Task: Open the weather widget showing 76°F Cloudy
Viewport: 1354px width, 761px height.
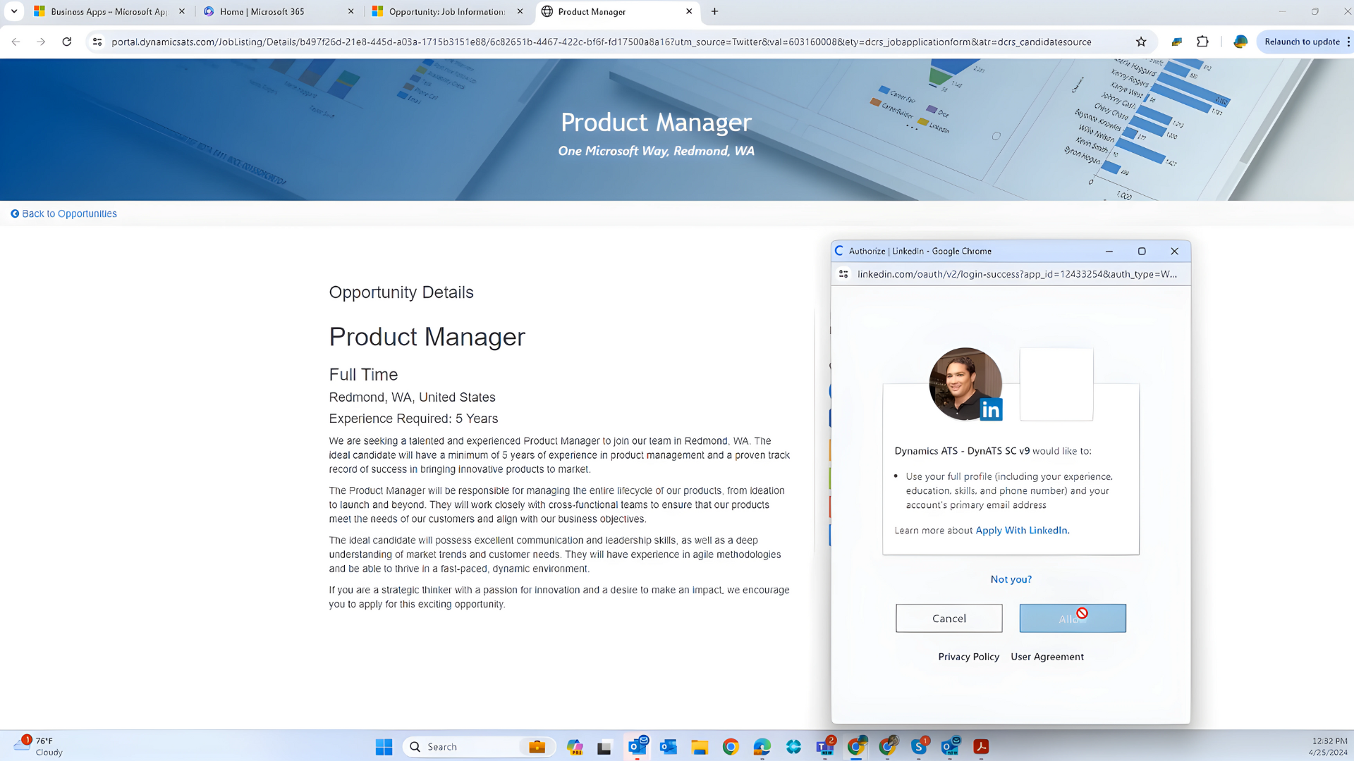Action: (x=39, y=746)
